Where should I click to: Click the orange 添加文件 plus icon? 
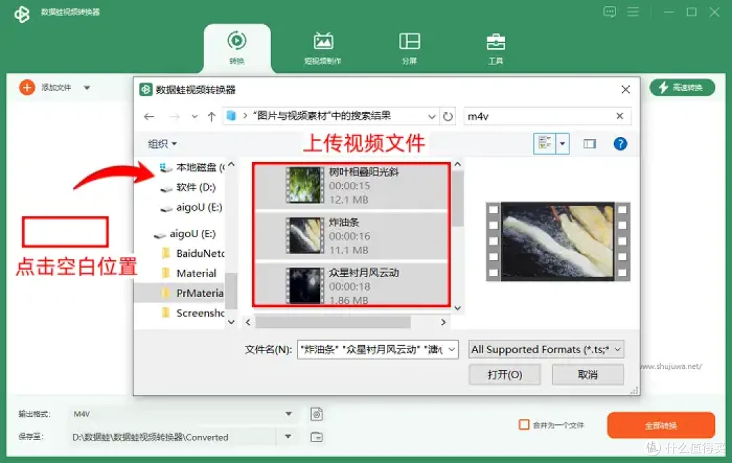pos(27,87)
